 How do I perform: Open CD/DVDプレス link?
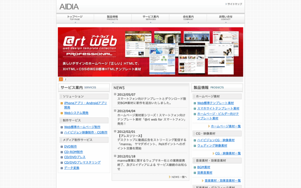tap(75, 157)
